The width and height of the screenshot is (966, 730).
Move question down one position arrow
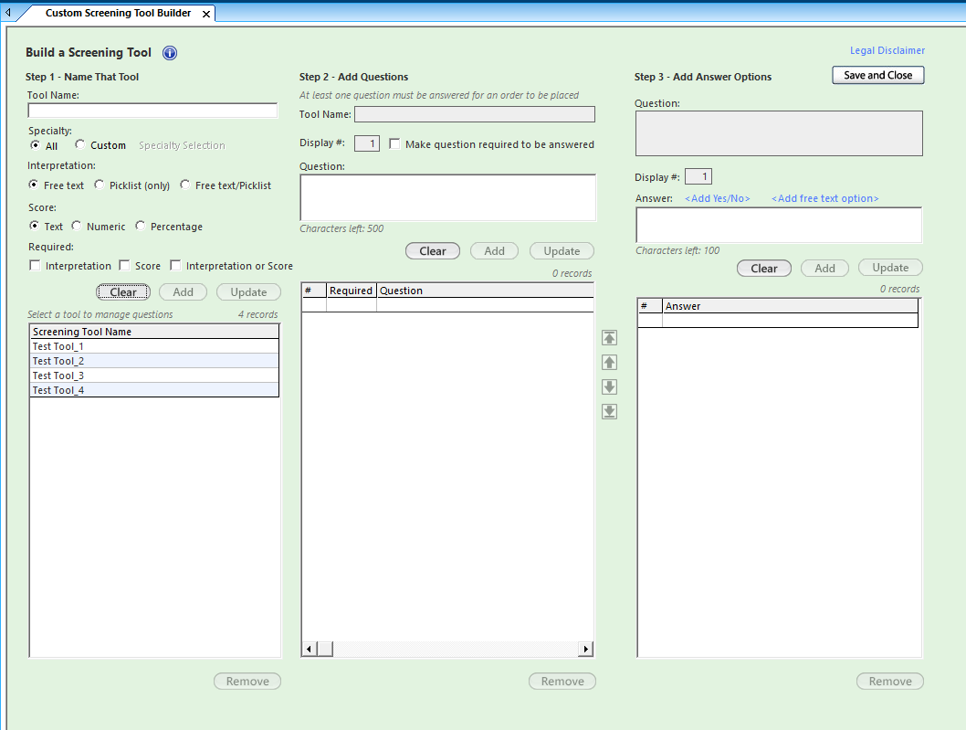click(609, 387)
